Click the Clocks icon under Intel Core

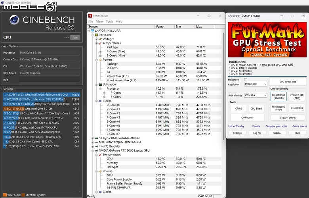(100, 101)
